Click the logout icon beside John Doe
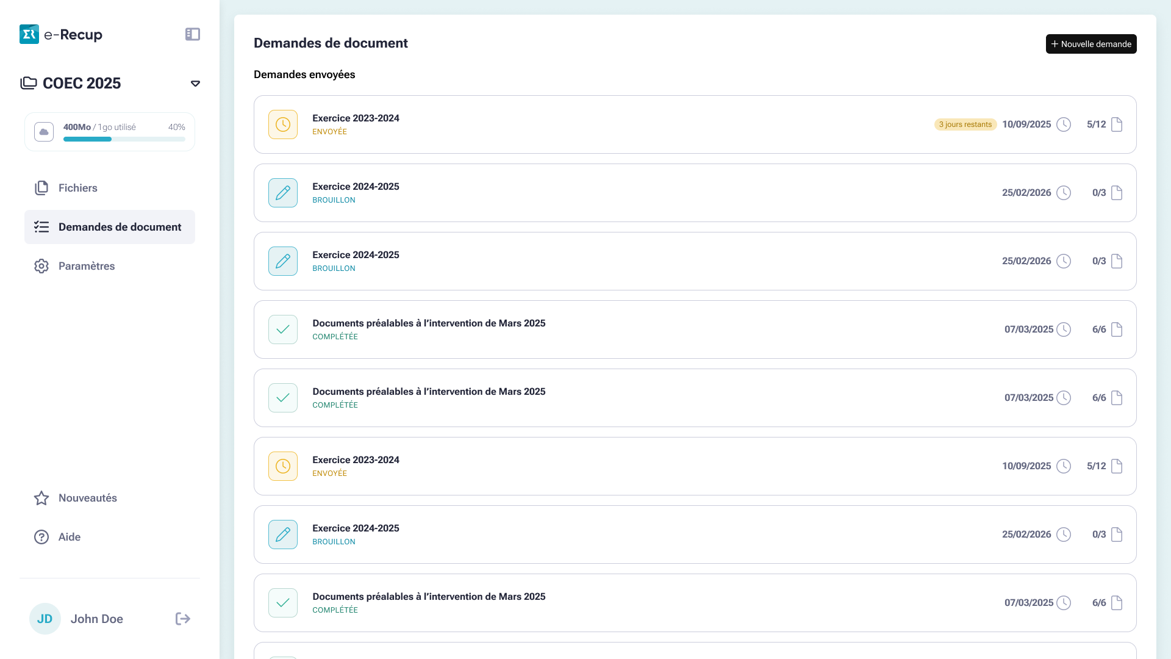The image size is (1171, 659). pyautogui.click(x=183, y=619)
